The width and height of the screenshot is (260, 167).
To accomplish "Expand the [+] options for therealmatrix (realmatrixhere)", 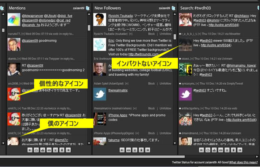I will point(134,108).
